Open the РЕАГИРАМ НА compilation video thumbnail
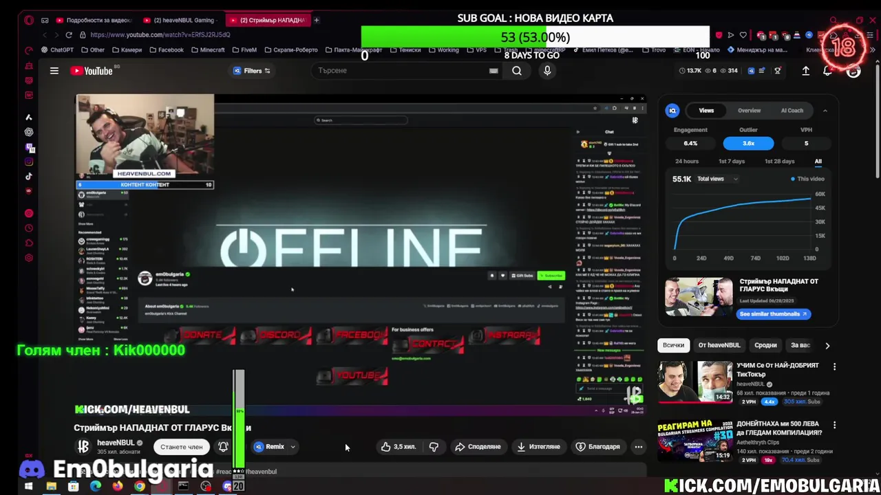This screenshot has height=495, width=881. coord(694,440)
